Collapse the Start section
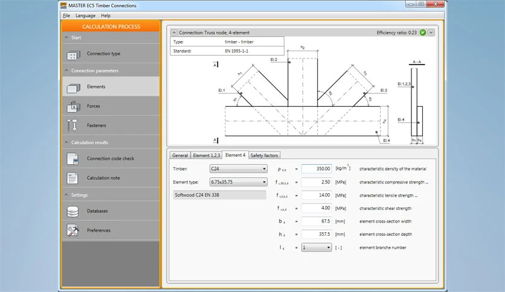505x292 pixels. (x=66, y=37)
